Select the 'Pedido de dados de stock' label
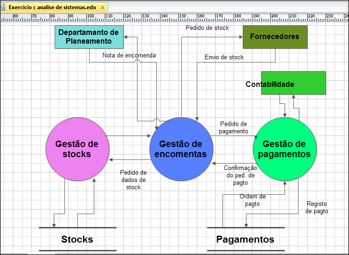Screen dimensions: 349x255 coord(133,180)
